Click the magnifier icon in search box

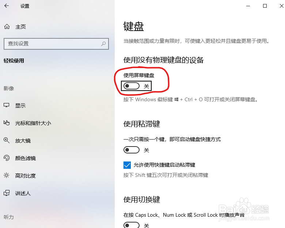pos(103,43)
